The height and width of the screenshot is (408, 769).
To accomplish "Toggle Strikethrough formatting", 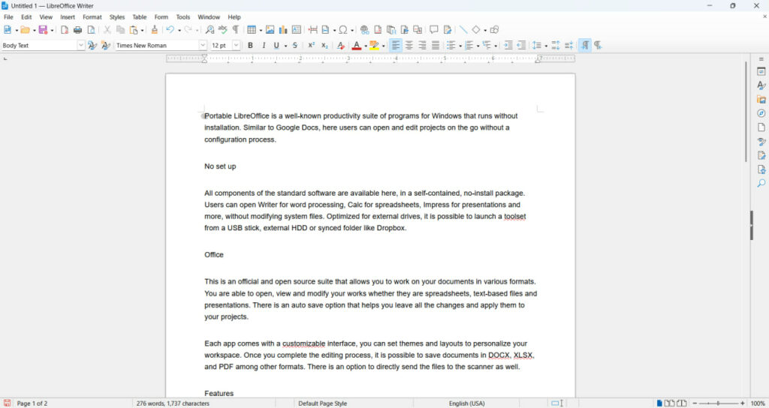I will point(294,45).
